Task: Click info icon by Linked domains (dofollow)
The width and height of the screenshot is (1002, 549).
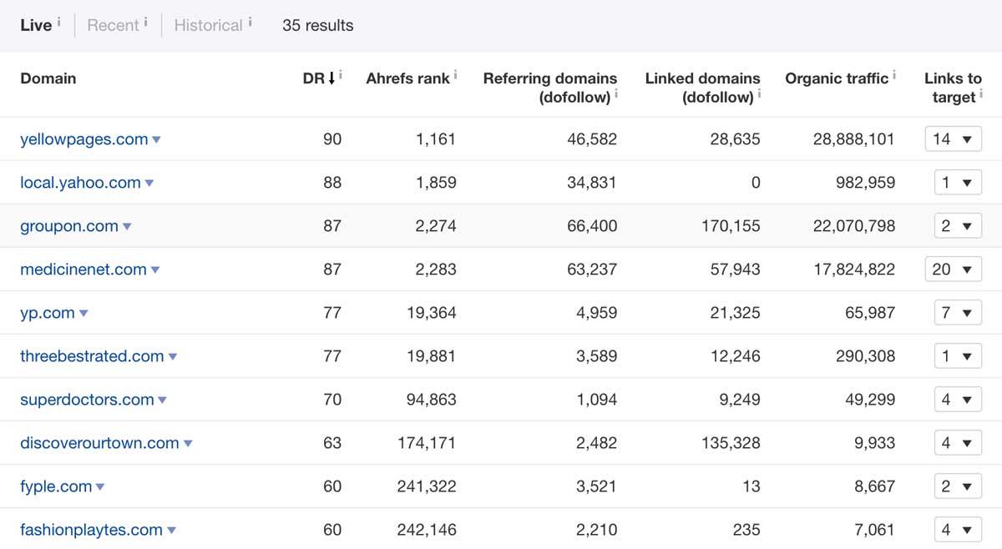Action: (760, 94)
